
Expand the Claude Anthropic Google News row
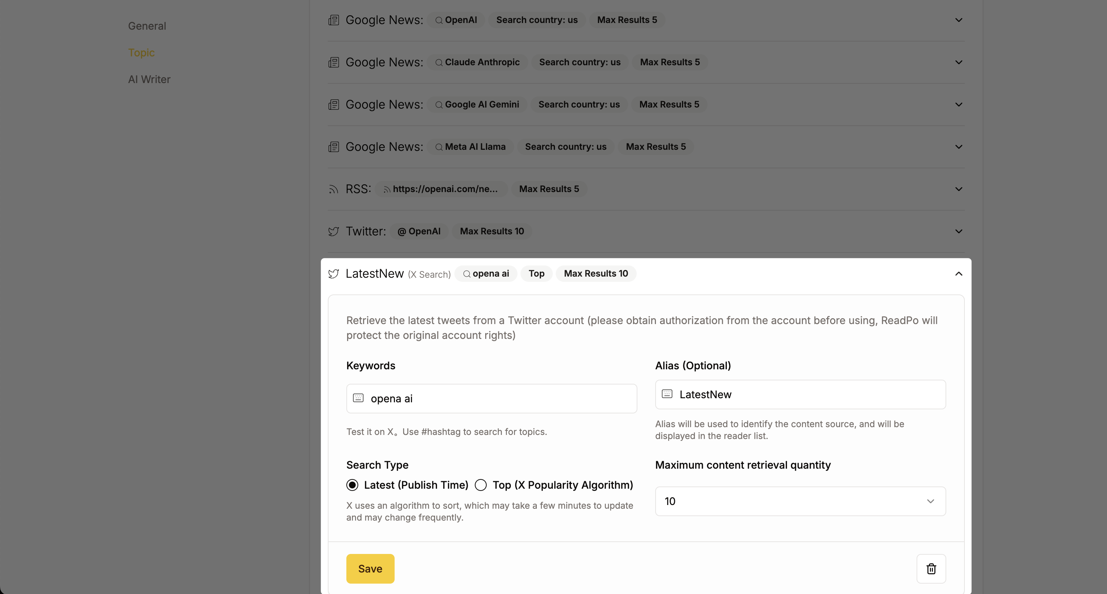(958, 62)
